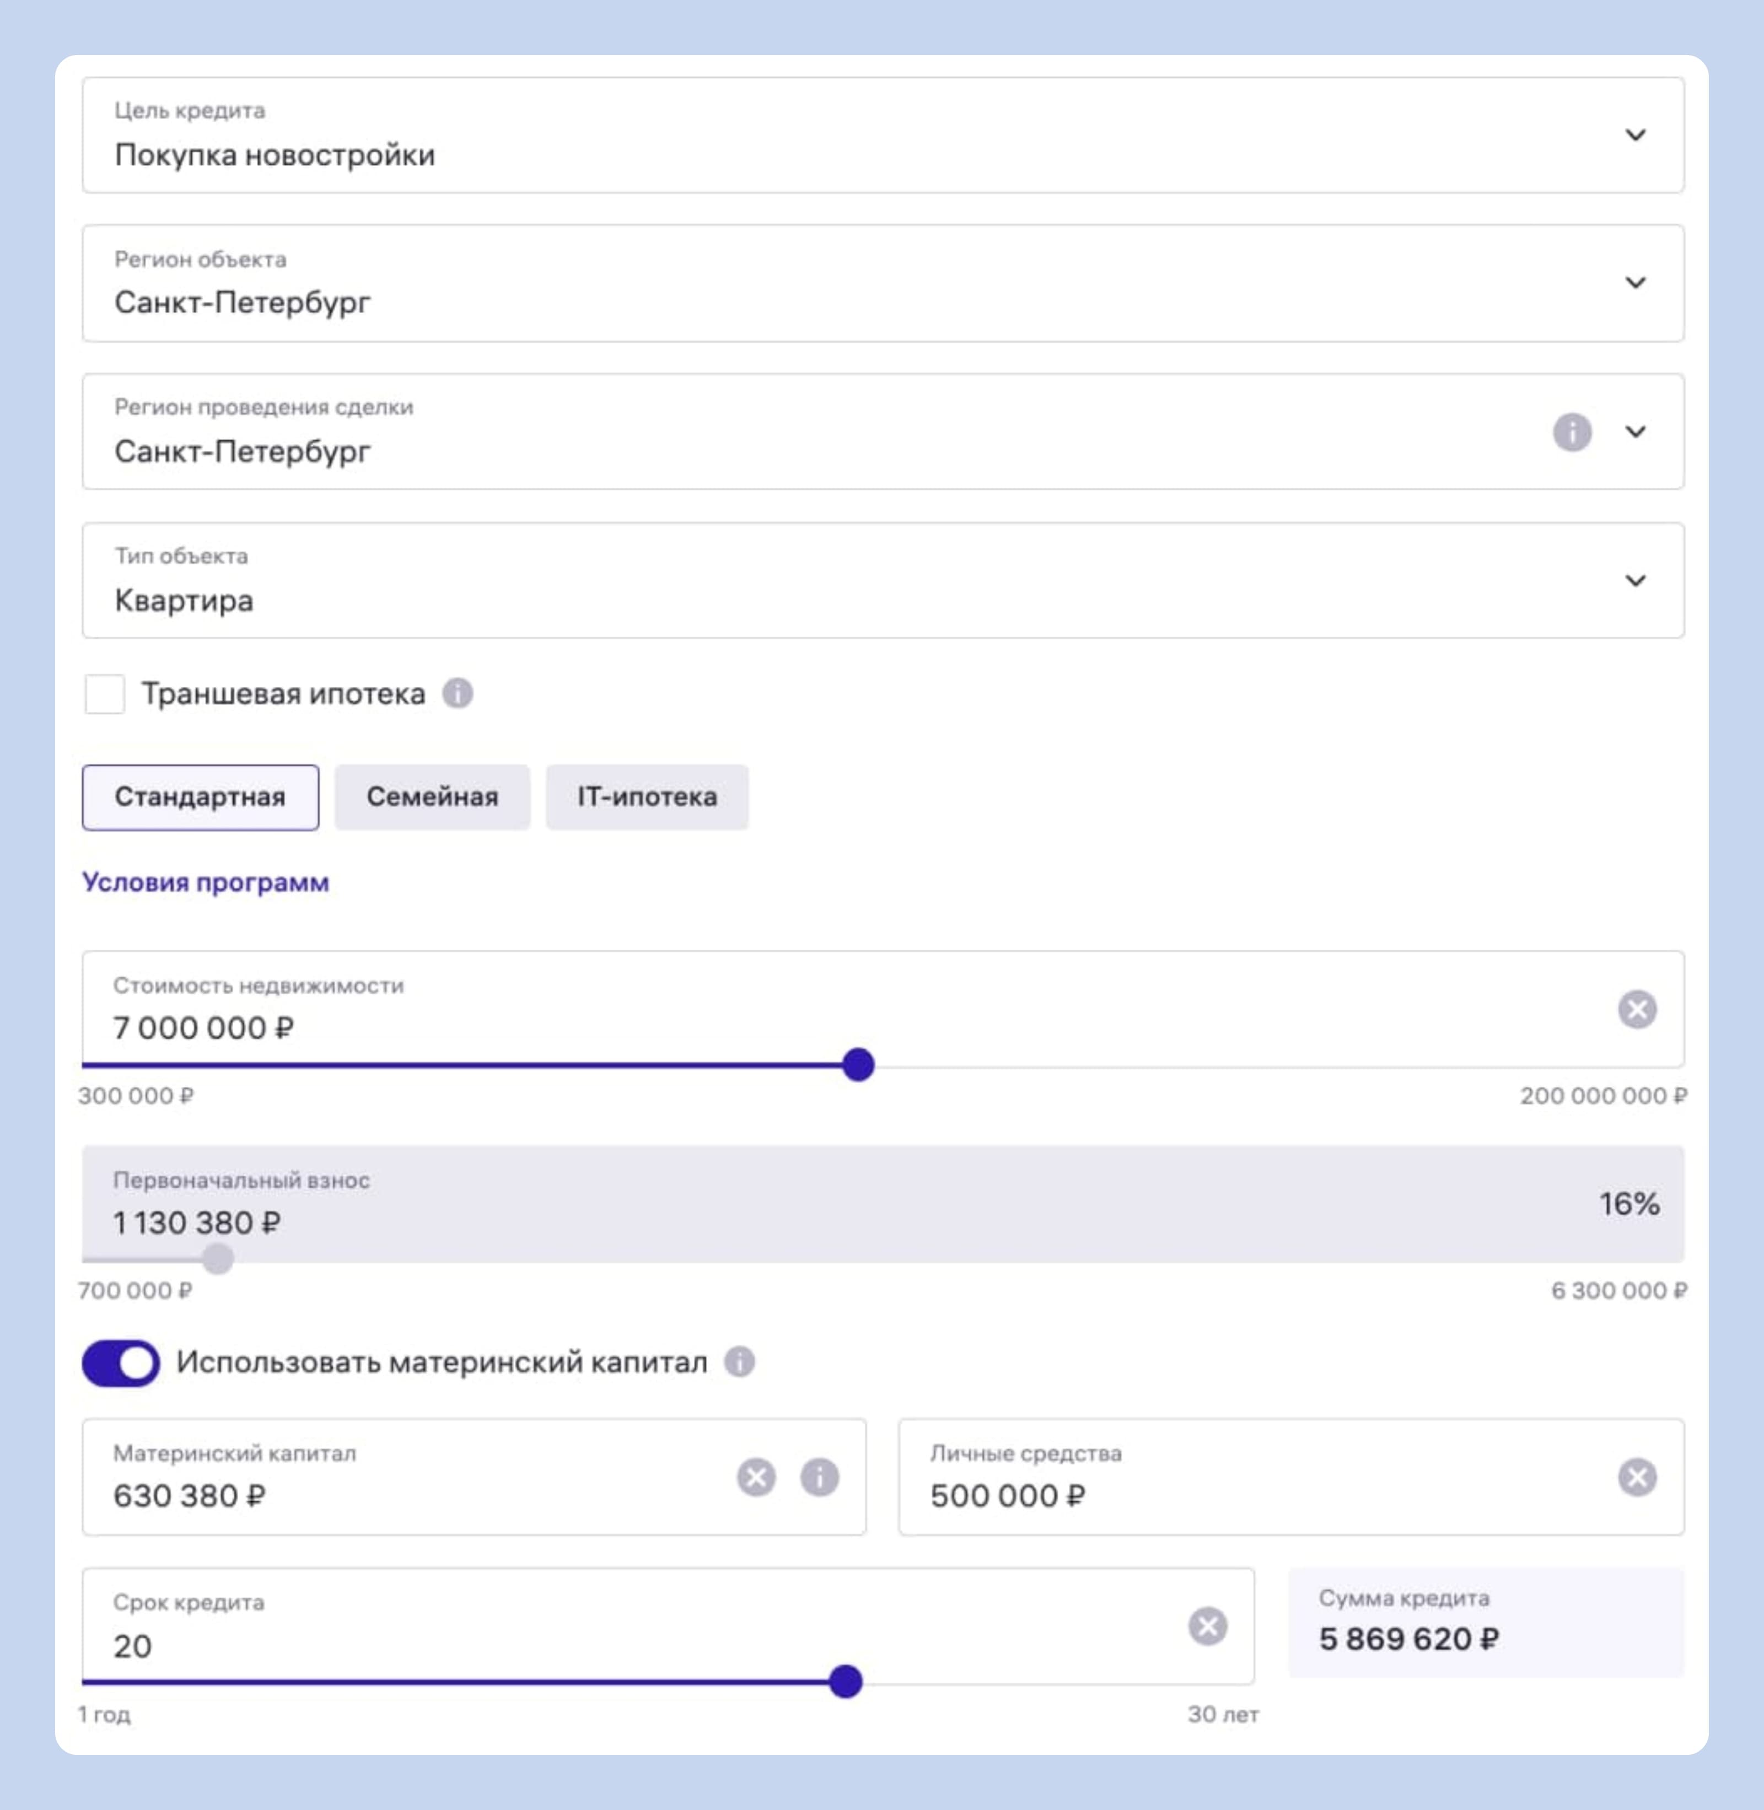Clear the Стоимость недвижимости field value
The height and width of the screenshot is (1810, 1764).
point(1636,1009)
